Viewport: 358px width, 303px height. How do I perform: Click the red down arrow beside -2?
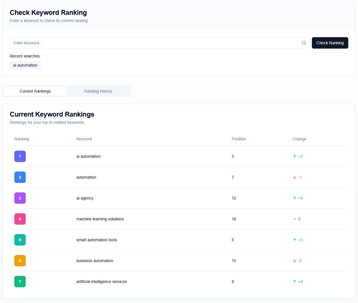(x=294, y=261)
